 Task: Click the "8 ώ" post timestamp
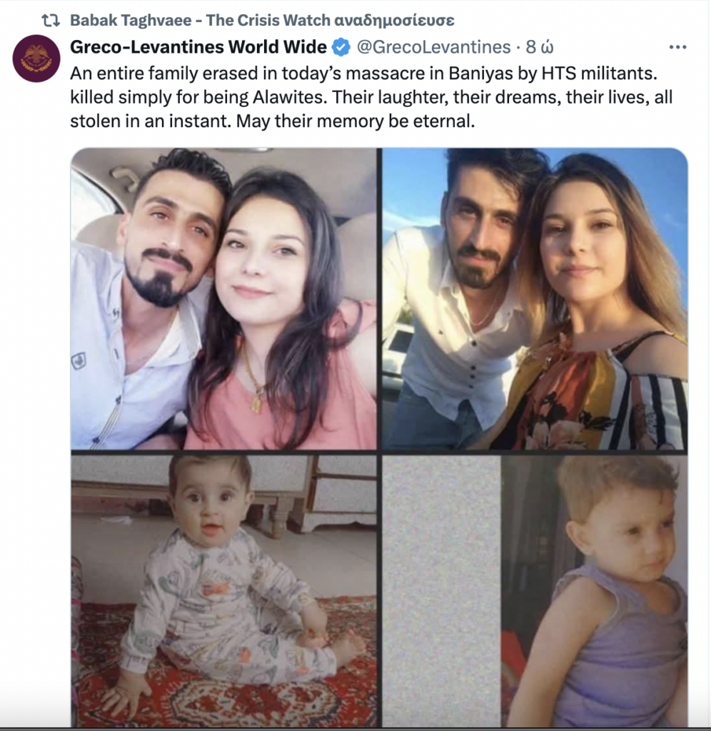539,48
